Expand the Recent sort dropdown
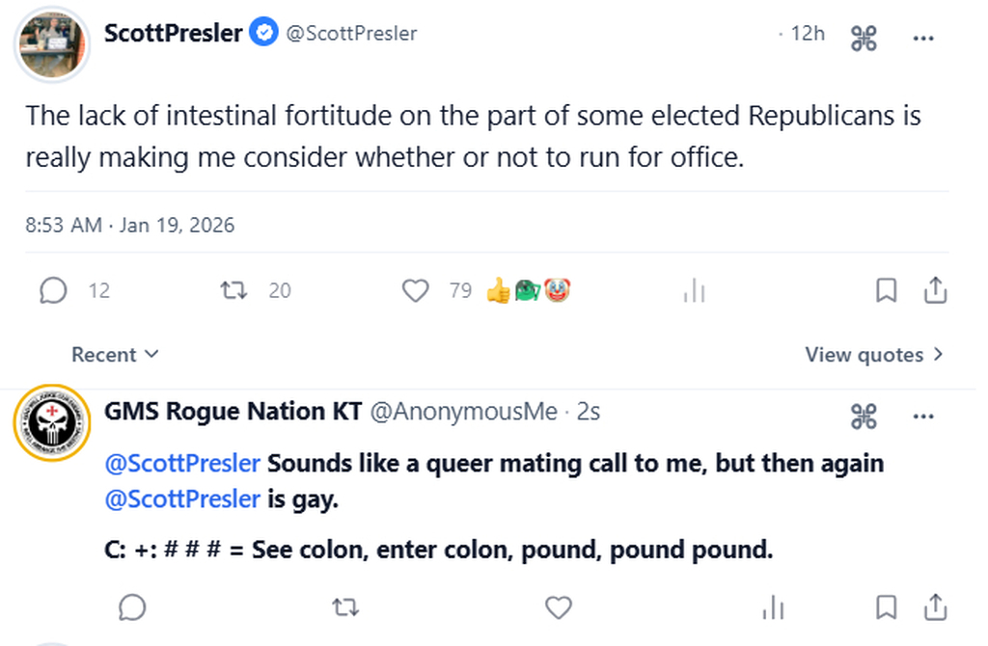Image resolution: width=988 pixels, height=646 pixels. [115, 355]
